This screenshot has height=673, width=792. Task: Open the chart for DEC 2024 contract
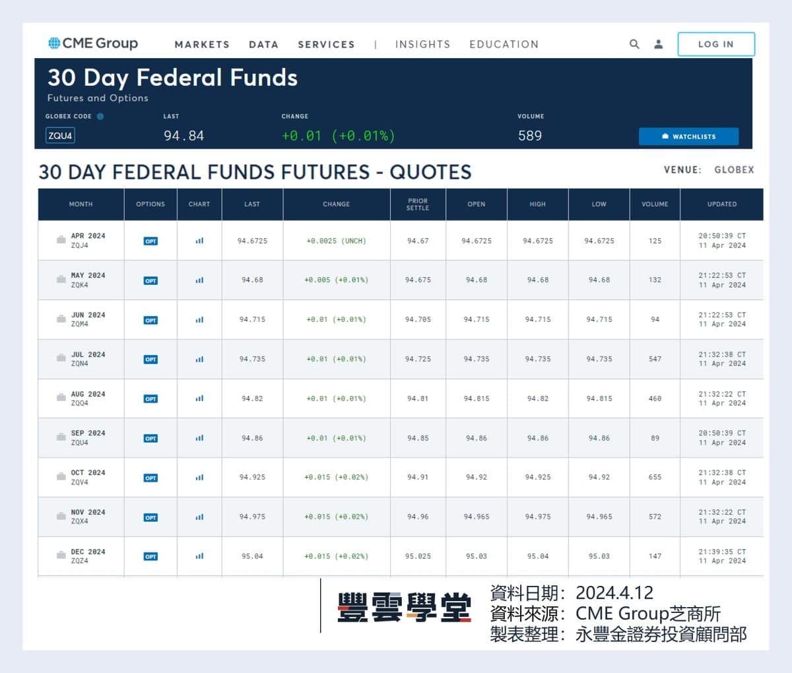click(199, 556)
